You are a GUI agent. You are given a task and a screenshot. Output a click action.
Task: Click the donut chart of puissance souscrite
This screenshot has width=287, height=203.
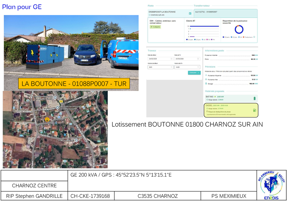coord(239,29)
